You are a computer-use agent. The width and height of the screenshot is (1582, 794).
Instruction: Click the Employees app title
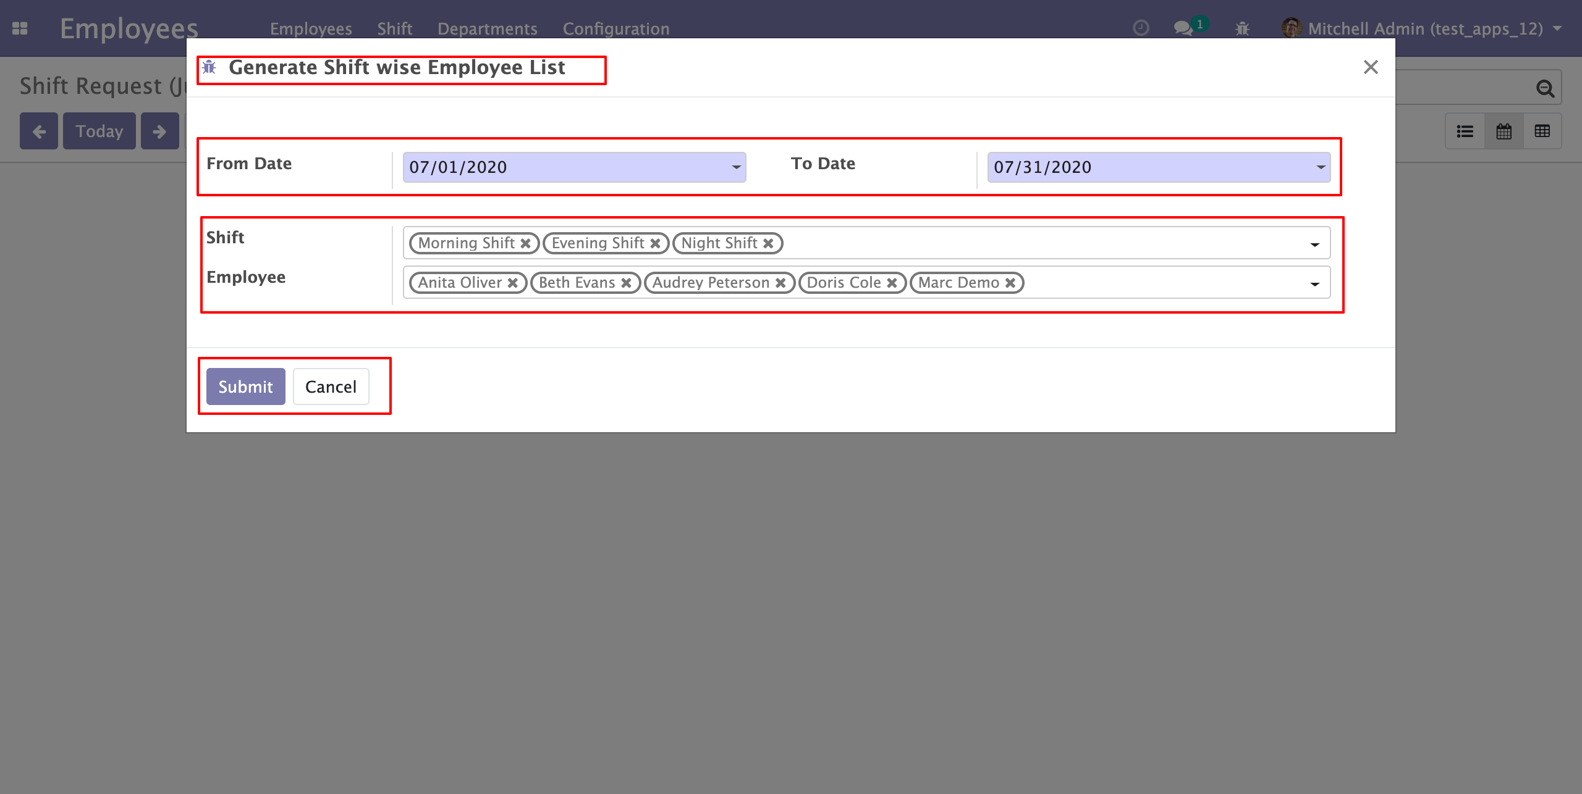(129, 28)
